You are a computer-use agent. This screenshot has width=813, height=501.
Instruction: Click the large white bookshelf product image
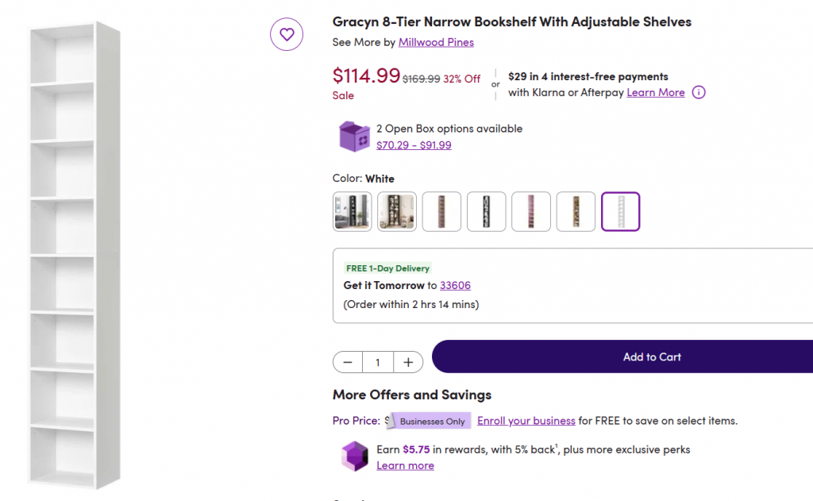pyautogui.click(x=75, y=254)
